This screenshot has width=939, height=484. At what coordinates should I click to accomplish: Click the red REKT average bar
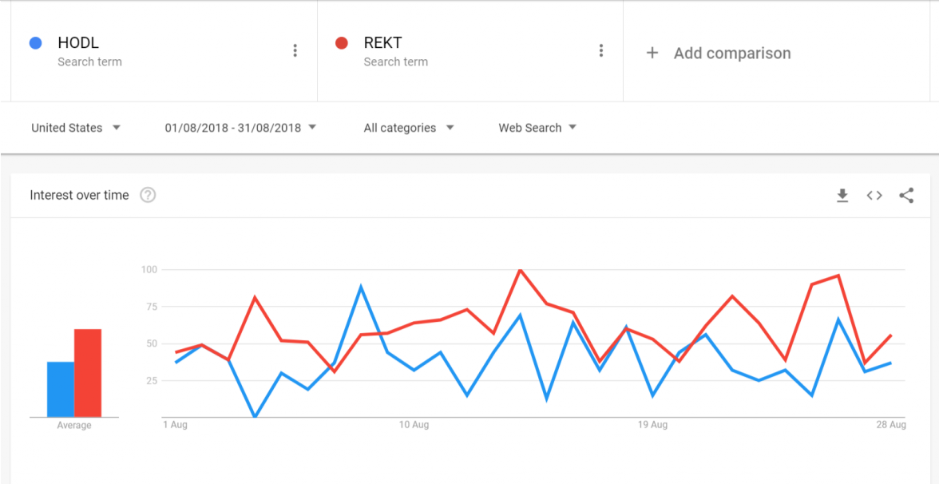(88, 373)
